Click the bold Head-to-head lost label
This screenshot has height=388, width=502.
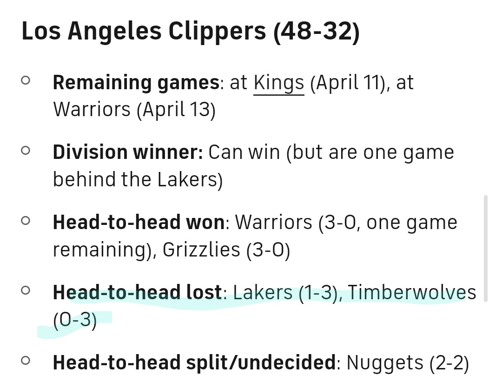(137, 293)
